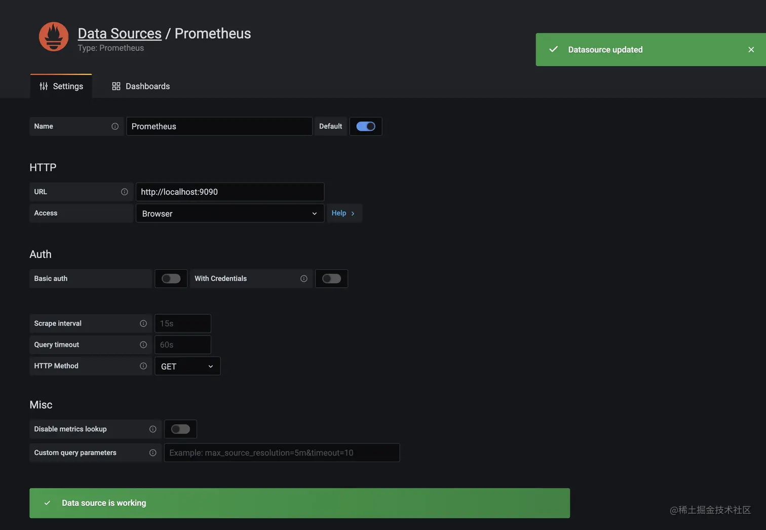Viewport: 766px width, 530px height.
Task: Enable the Basic auth toggle
Action: 171,279
